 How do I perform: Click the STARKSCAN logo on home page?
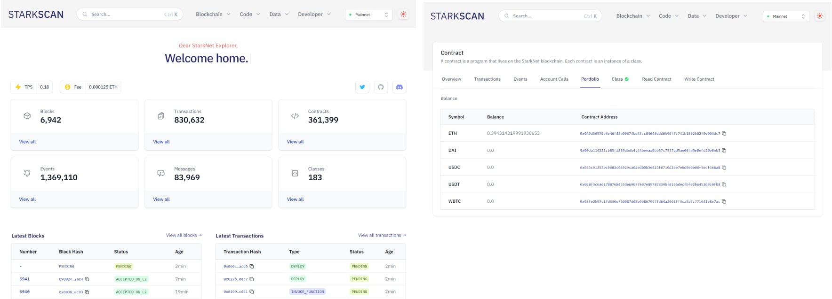pyautogui.click(x=36, y=15)
